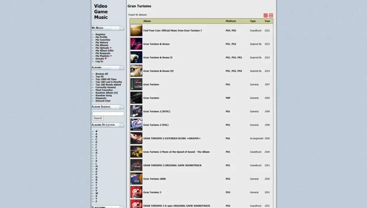The image size is (367, 208).
Task: Collapse the Albums panel header icon
Action: (120, 67)
